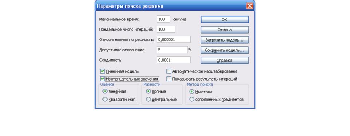Click the ОК button
350x136 pixels.
point(225,19)
